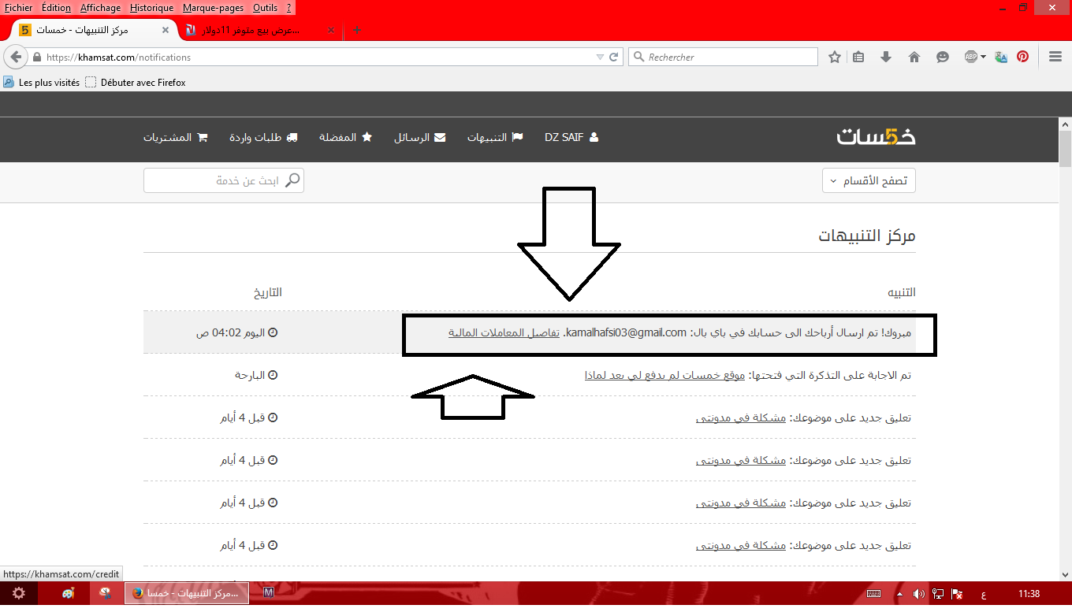Reload the page with the refresh icon
Viewport: 1072px width, 616px height.
614,57
